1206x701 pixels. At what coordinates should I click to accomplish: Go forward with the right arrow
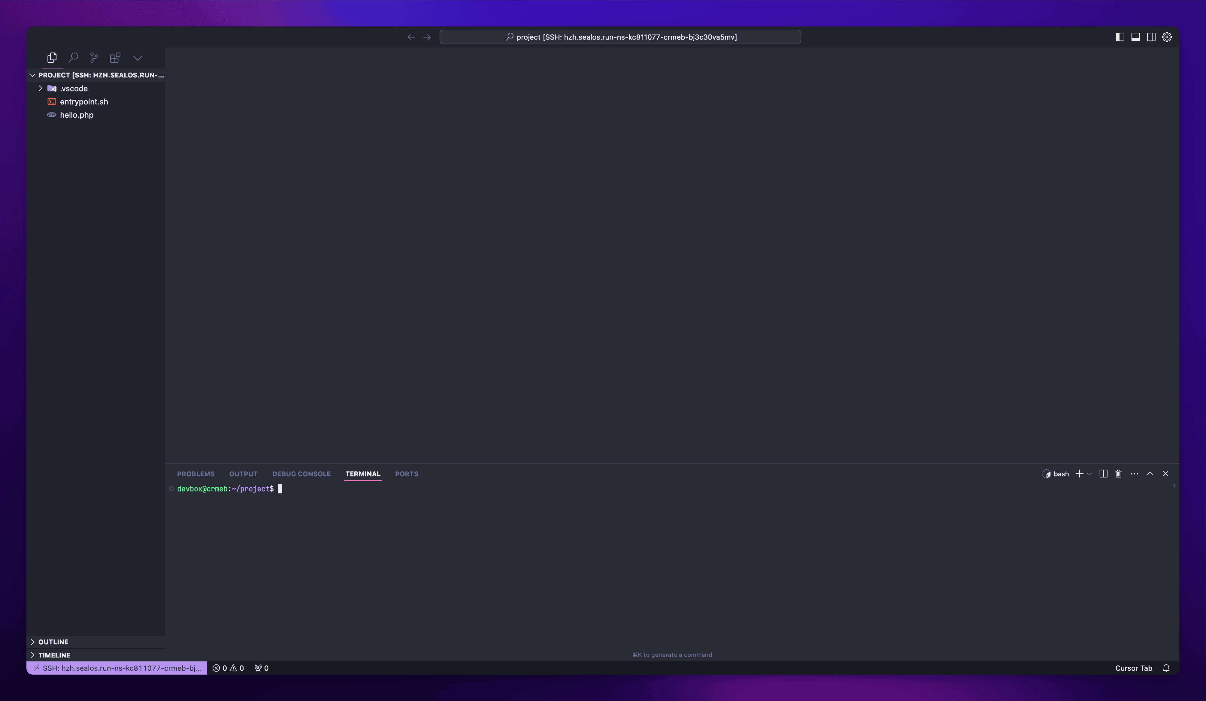coord(427,37)
